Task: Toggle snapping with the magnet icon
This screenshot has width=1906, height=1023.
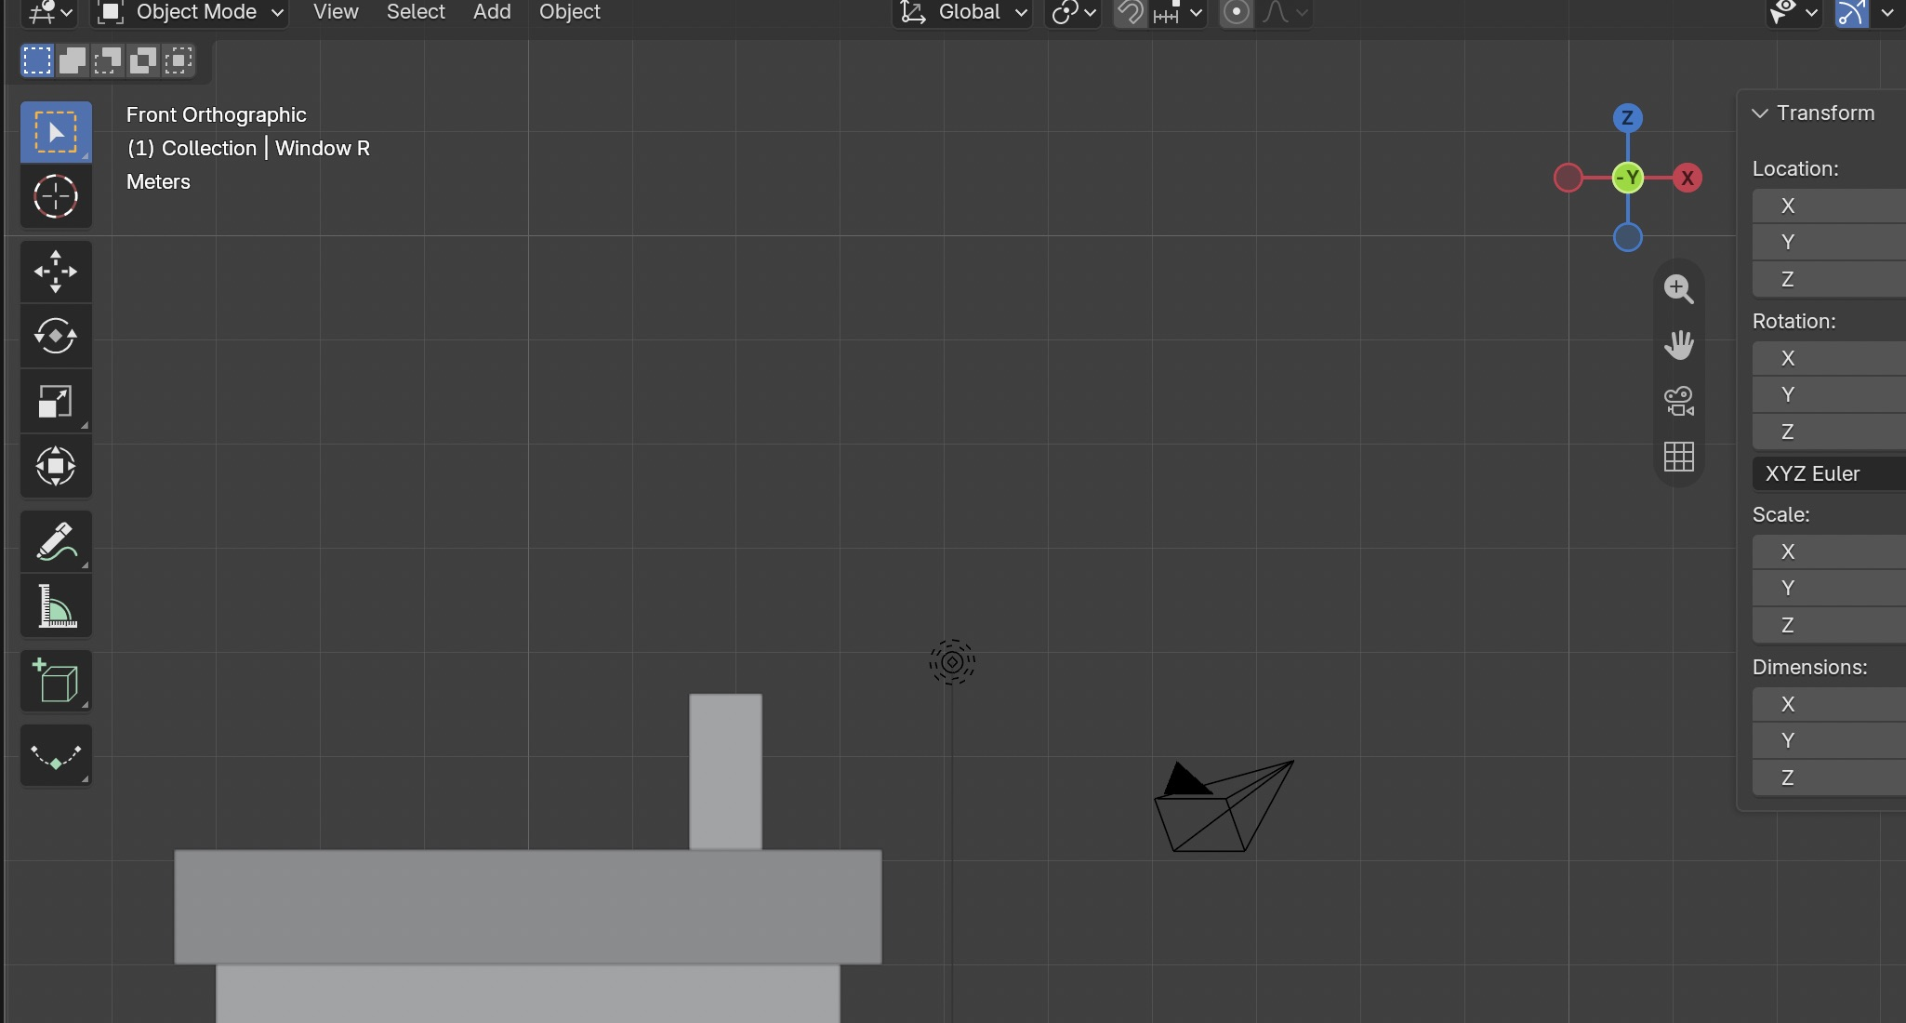Action: pos(1130,12)
